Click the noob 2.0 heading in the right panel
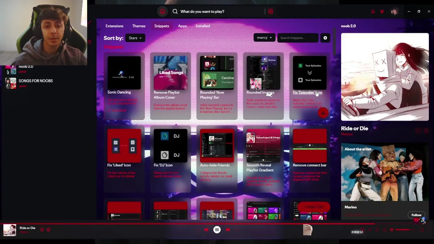The width and height of the screenshot is (434, 244). (348, 26)
